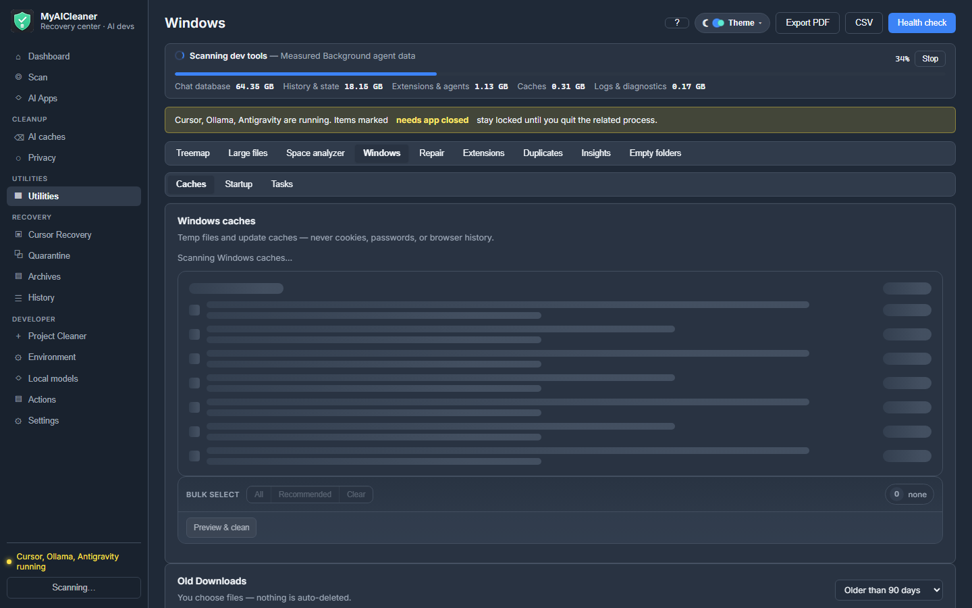
Task: Click Extensions & agents 1.13 GB value
Action: 491,86
